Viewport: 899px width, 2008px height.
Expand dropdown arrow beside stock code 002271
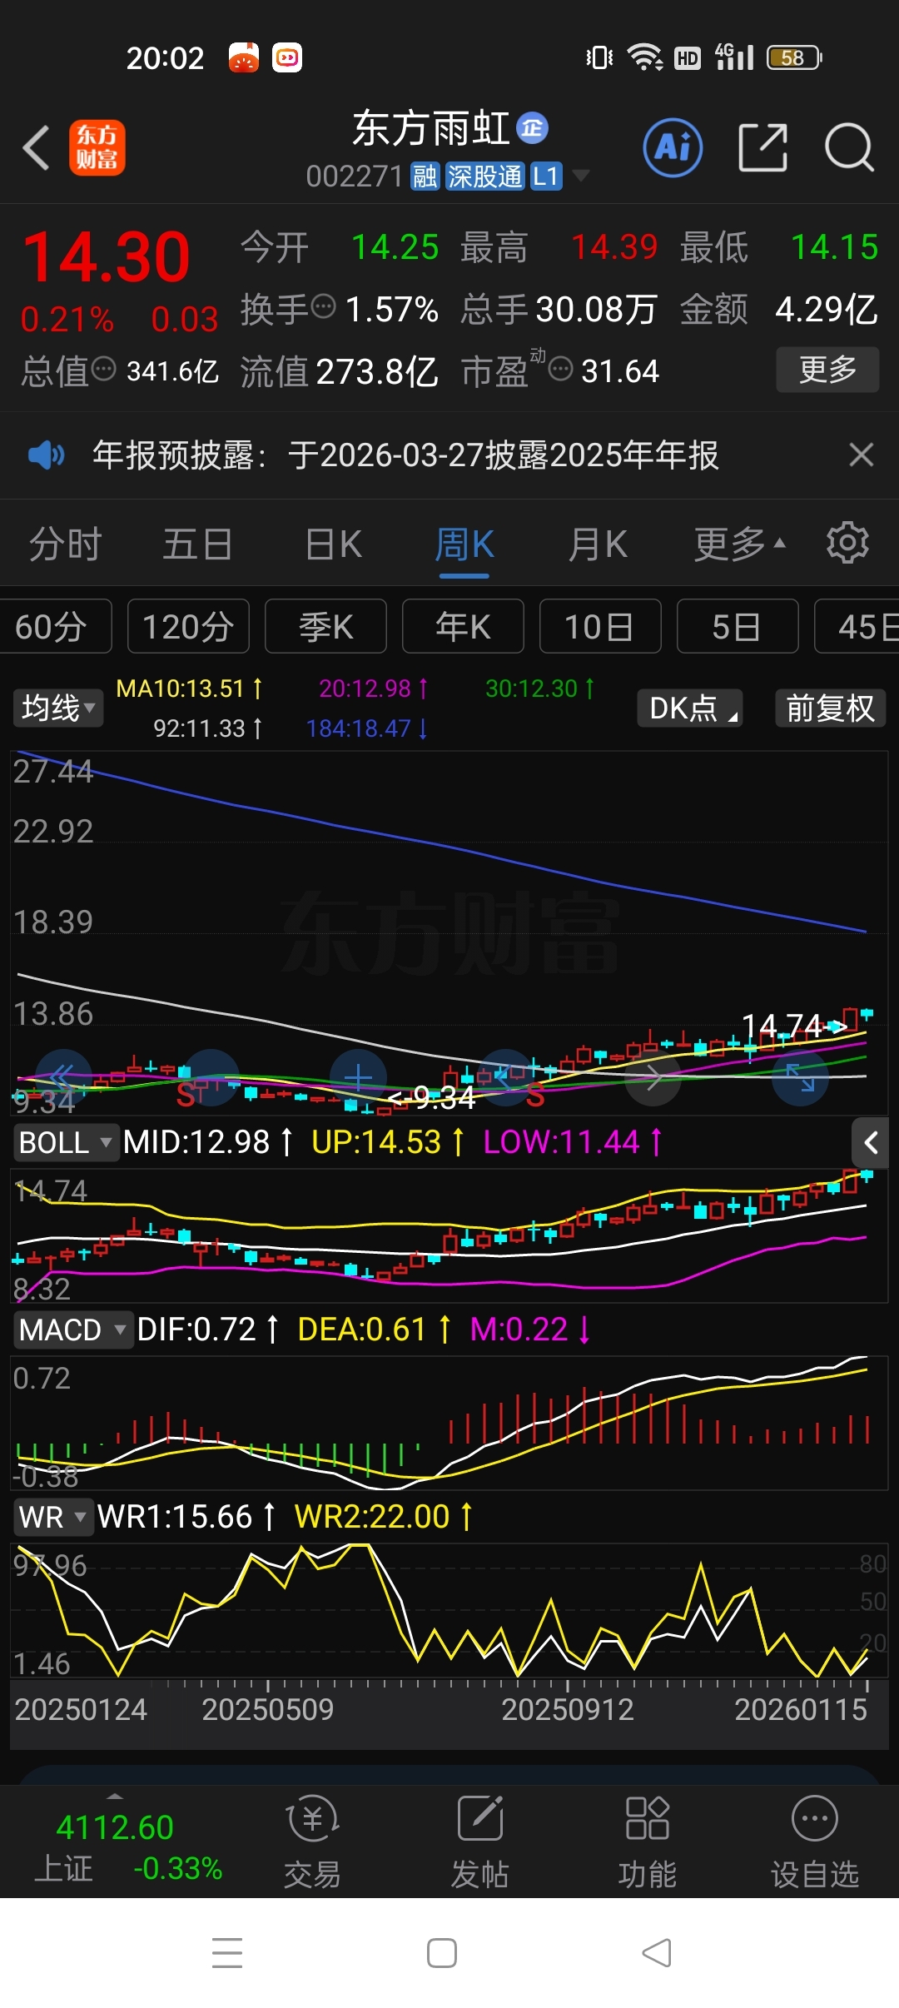581,176
